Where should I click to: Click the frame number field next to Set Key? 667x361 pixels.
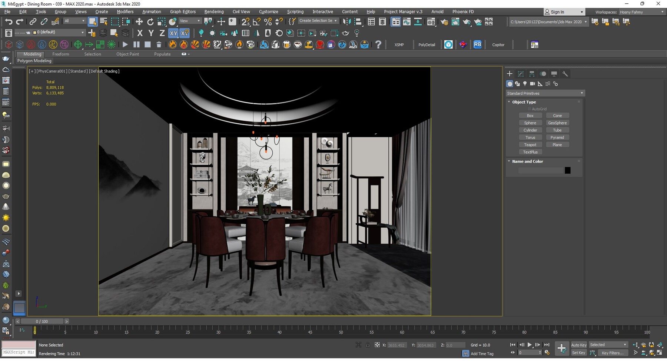pyautogui.click(x=530, y=352)
